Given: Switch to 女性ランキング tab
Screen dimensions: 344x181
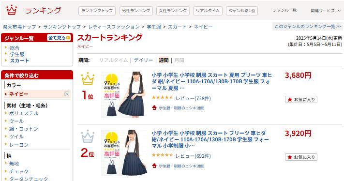Looking at the screenshot, I should tap(173, 11).
